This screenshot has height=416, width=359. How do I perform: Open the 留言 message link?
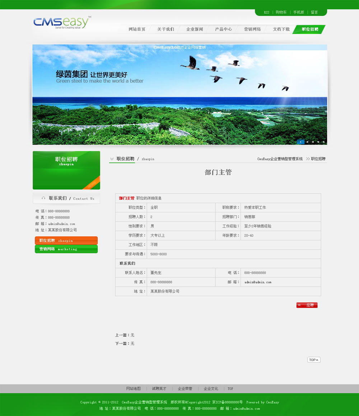(314, 13)
